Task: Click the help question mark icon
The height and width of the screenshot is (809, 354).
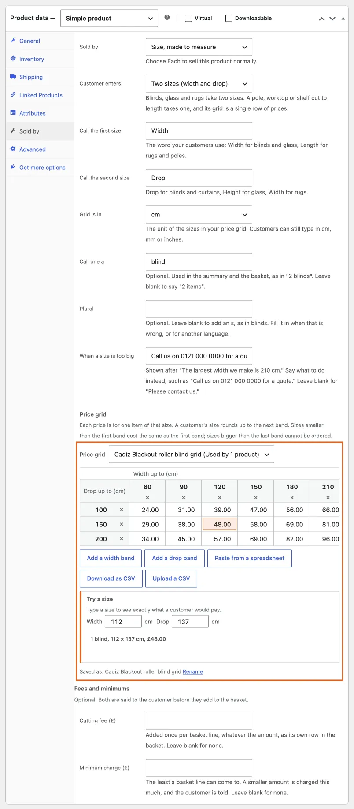Action: coord(167,18)
